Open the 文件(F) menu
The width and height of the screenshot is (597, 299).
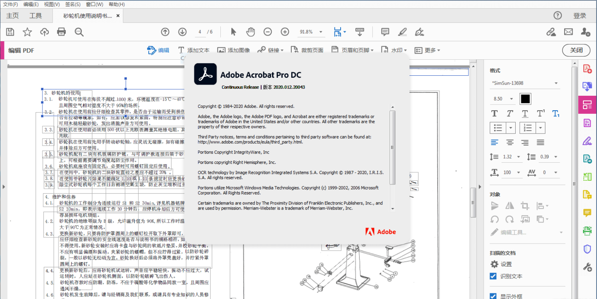tap(10, 4)
